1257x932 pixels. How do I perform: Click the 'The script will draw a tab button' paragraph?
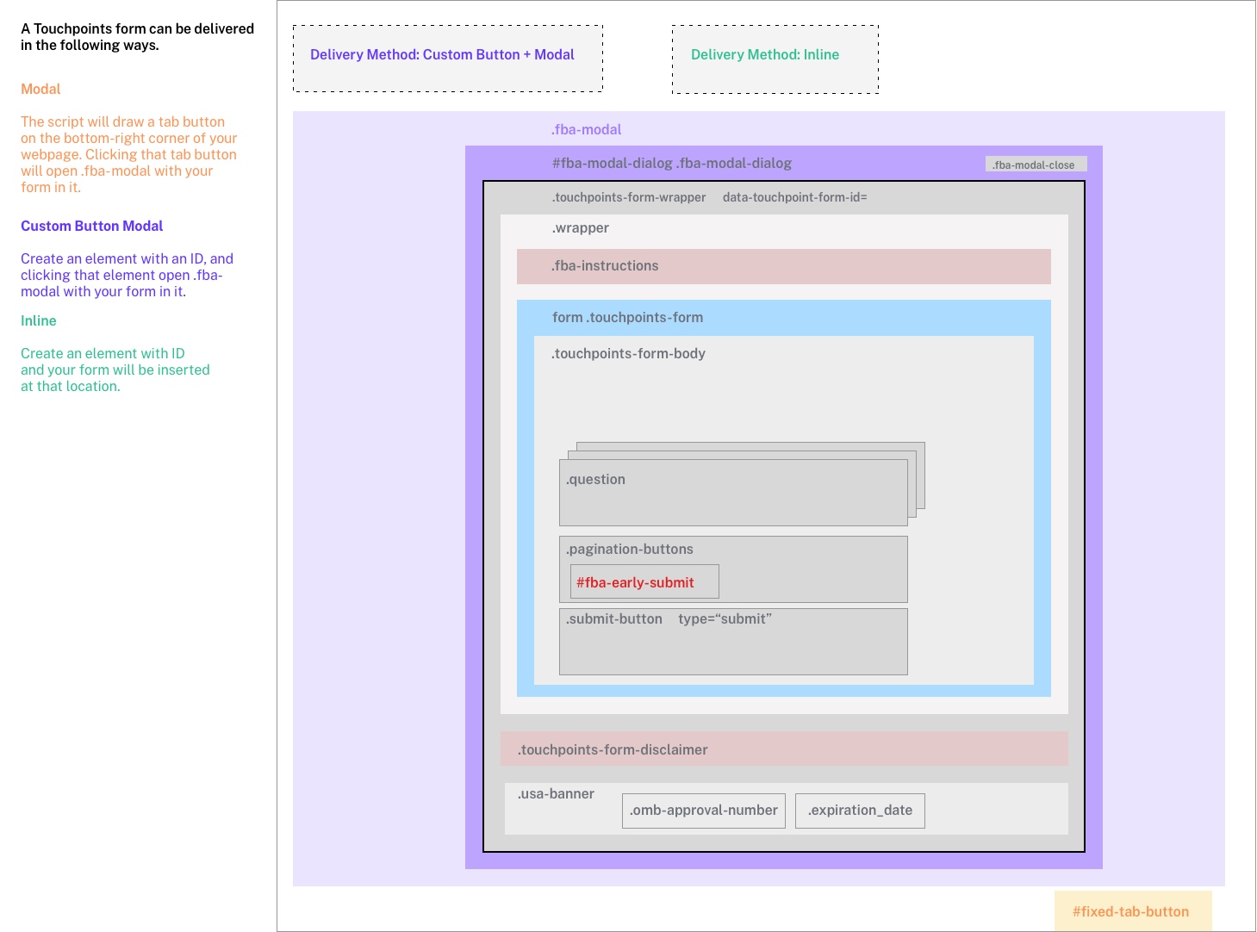click(129, 154)
